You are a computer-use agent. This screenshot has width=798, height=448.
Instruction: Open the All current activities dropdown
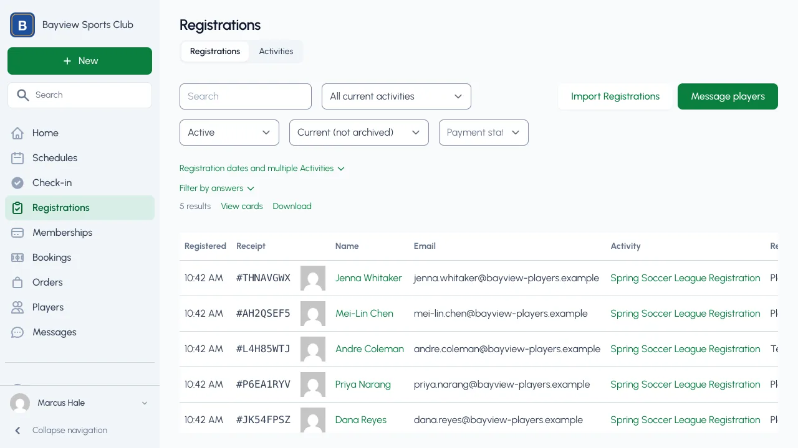point(397,96)
